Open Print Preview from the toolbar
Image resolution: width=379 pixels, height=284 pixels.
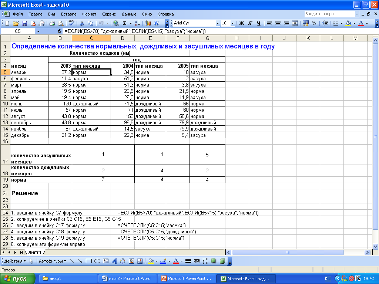point(61,23)
